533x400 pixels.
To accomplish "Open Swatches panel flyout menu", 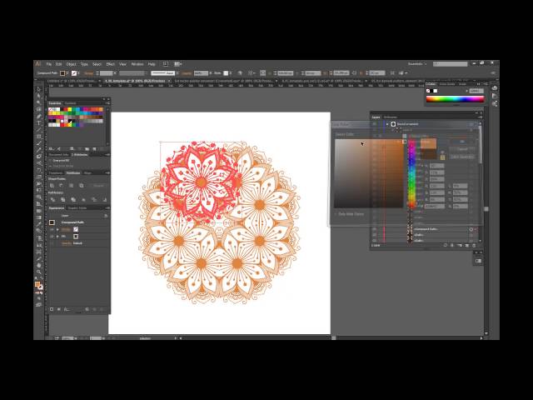I will pyautogui.click(x=107, y=103).
